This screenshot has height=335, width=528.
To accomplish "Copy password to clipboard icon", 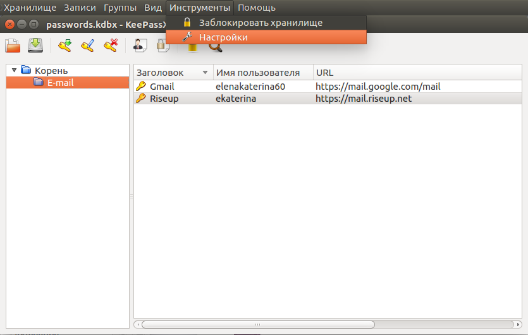I will 163,46.
